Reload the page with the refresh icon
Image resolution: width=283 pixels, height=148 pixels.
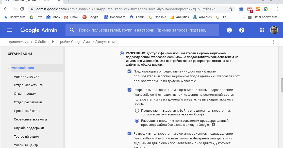pyautogui.click(x=22, y=9)
